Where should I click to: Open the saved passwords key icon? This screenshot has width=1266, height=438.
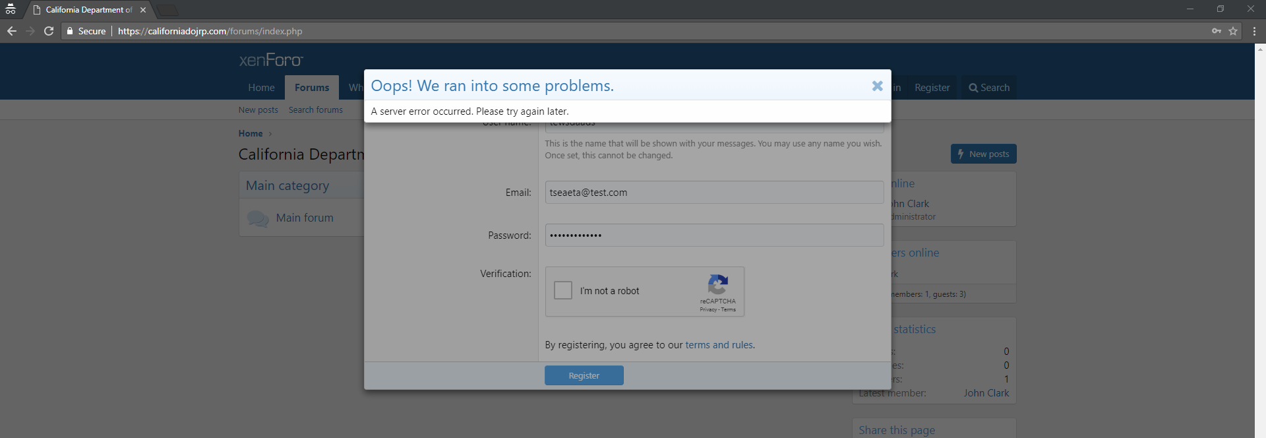tap(1216, 31)
